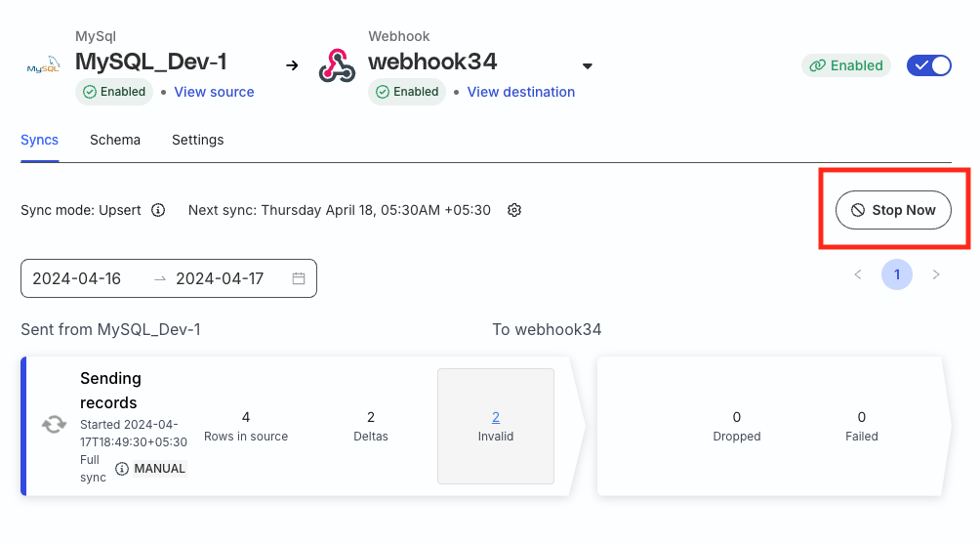The width and height of the screenshot is (980, 544).
Task: Click the Started timestamp text
Action: [134, 434]
